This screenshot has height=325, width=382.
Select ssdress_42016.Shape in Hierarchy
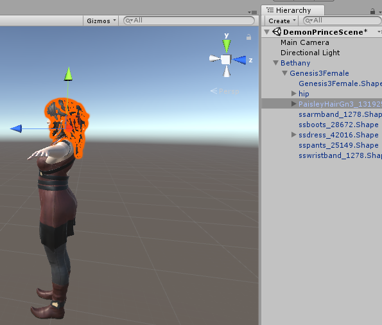pos(338,135)
